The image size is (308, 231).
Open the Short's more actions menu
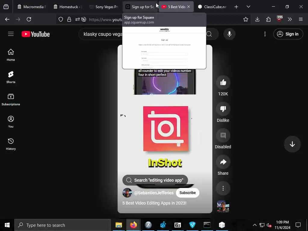pos(223,188)
